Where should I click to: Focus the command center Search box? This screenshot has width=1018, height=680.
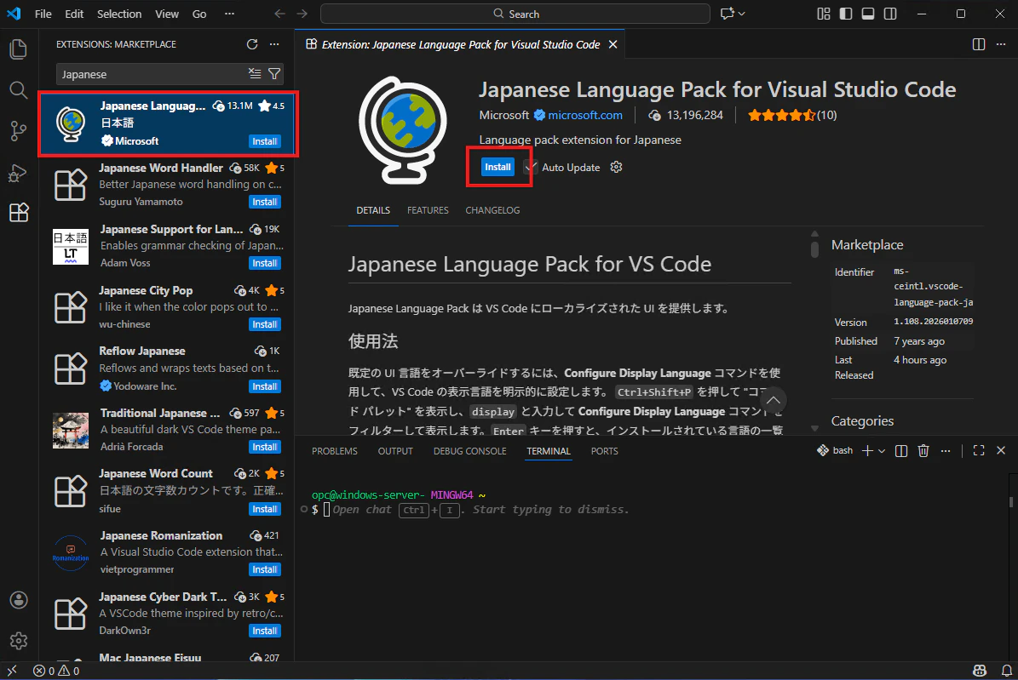coord(515,14)
